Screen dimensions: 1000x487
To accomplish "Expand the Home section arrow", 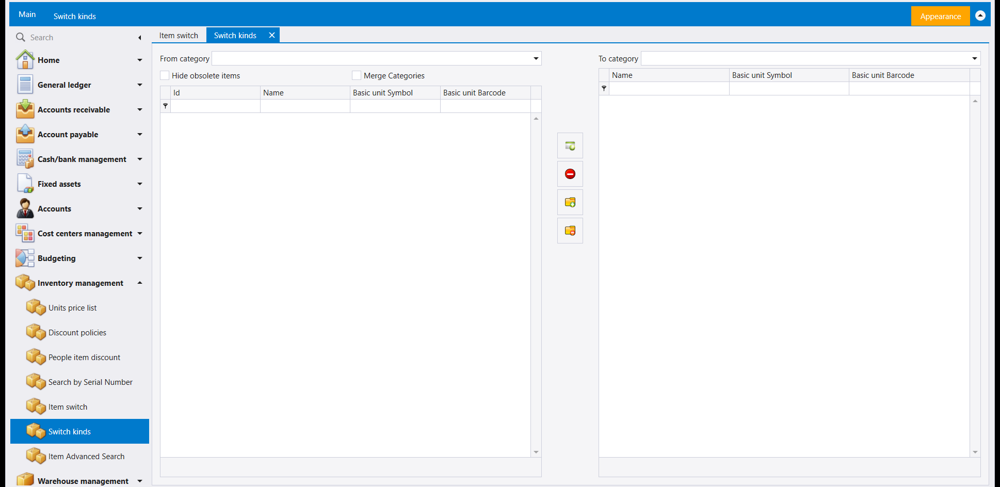I will [x=140, y=60].
